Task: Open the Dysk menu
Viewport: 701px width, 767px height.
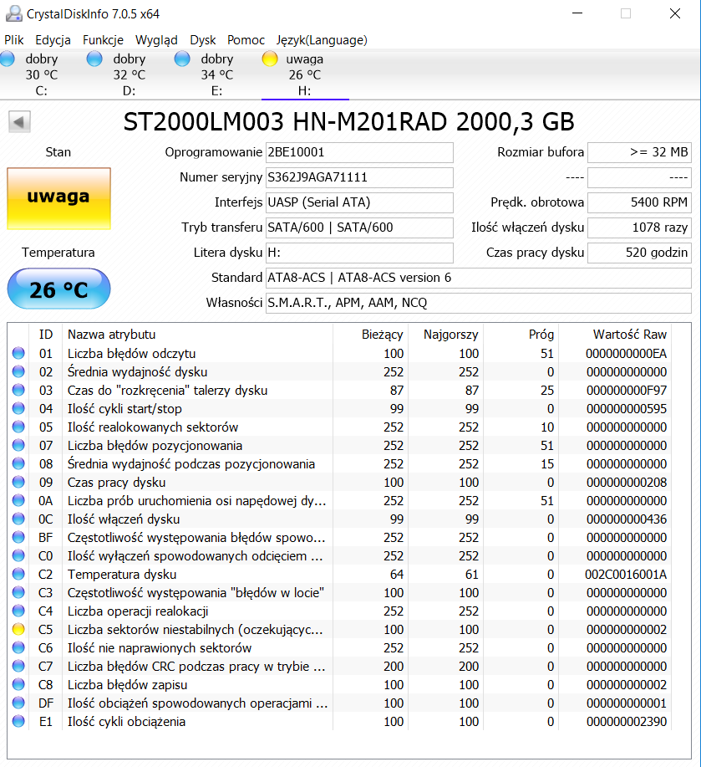Action: (x=203, y=40)
